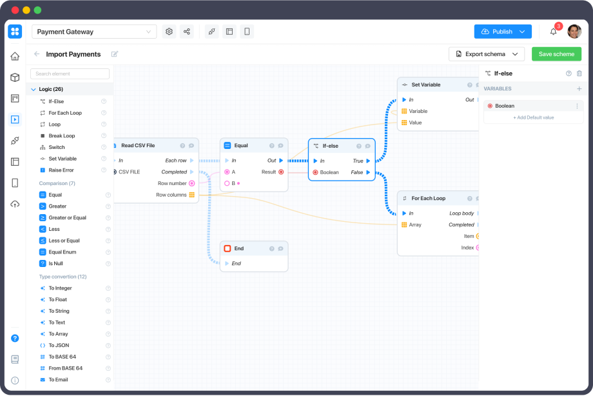Click the Home icon in left sidebar

pyautogui.click(x=14, y=55)
